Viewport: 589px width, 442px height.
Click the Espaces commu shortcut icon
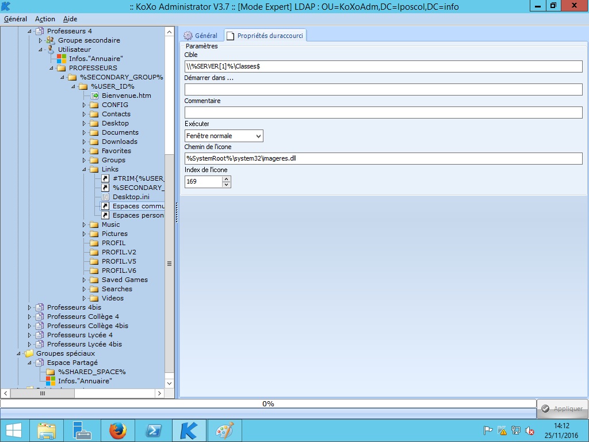pos(106,206)
